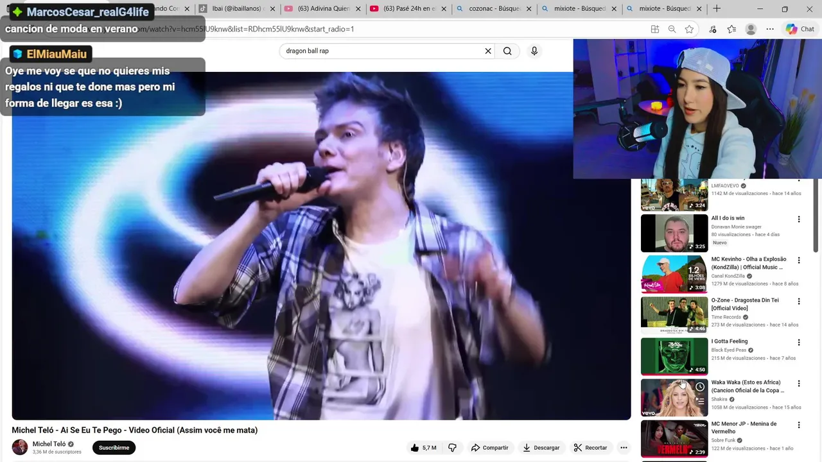Click the main video player
Image resolution: width=822 pixels, height=462 pixels.
(x=321, y=245)
